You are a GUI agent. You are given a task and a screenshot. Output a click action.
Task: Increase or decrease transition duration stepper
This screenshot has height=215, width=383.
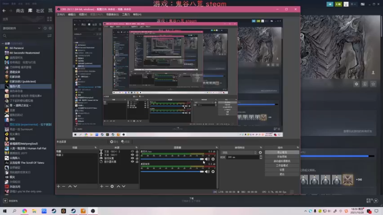261,157
